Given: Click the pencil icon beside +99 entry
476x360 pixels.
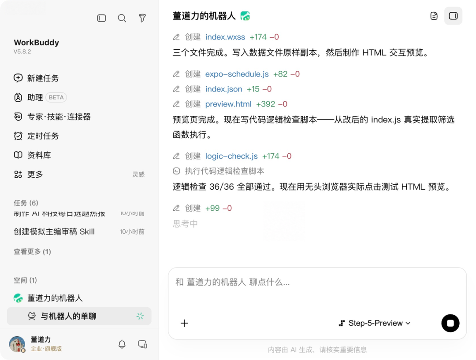Looking at the screenshot, I should [x=176, y=208].
